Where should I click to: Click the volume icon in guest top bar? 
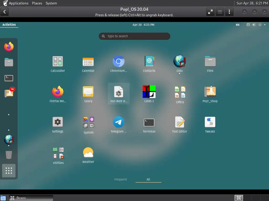coord(254,25)
